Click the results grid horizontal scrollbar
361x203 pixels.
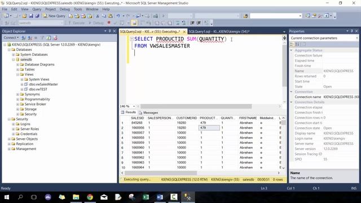tap(160, 173)
